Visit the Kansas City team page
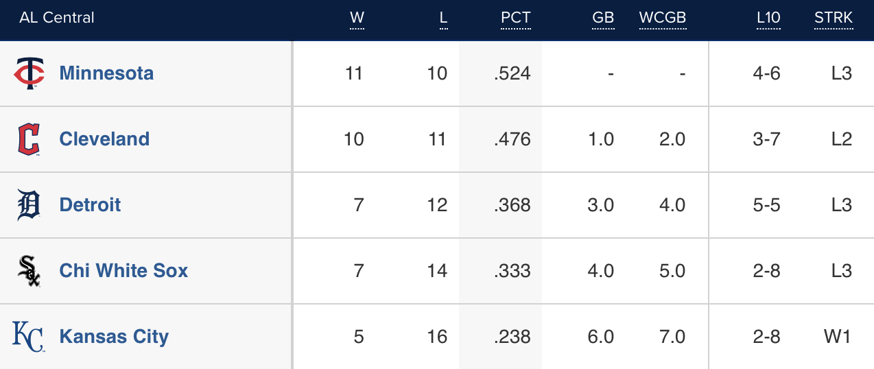 114,337
